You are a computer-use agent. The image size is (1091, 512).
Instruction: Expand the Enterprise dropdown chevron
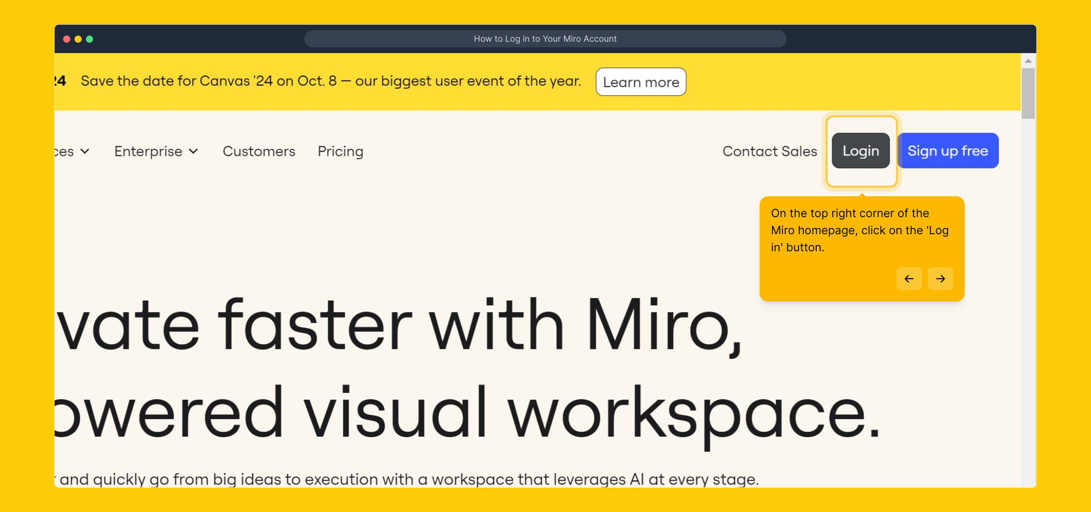pos(193,151)
